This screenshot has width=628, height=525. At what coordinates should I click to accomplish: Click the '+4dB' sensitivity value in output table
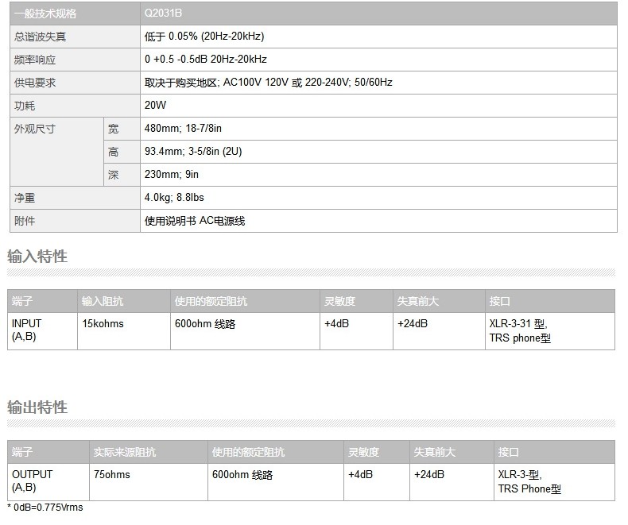pos(360,475)
